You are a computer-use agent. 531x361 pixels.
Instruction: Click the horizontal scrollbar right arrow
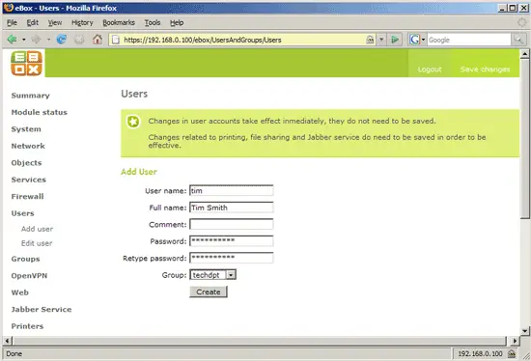coord(515,341)
